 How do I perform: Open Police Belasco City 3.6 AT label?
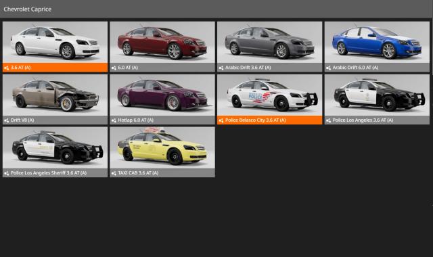(x=256, y=120)
